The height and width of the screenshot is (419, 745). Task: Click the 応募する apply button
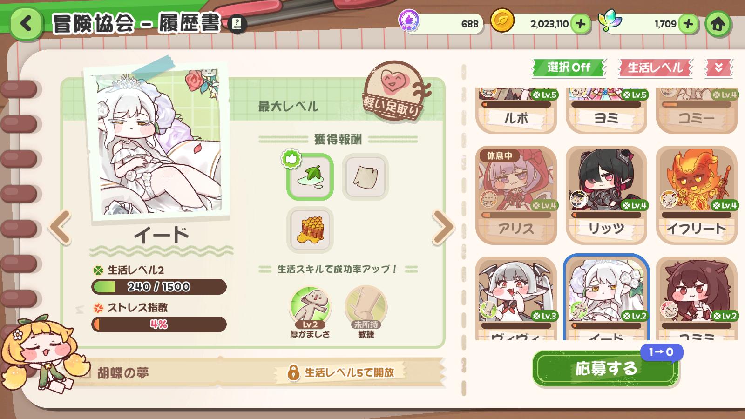[x=606, y=369]
